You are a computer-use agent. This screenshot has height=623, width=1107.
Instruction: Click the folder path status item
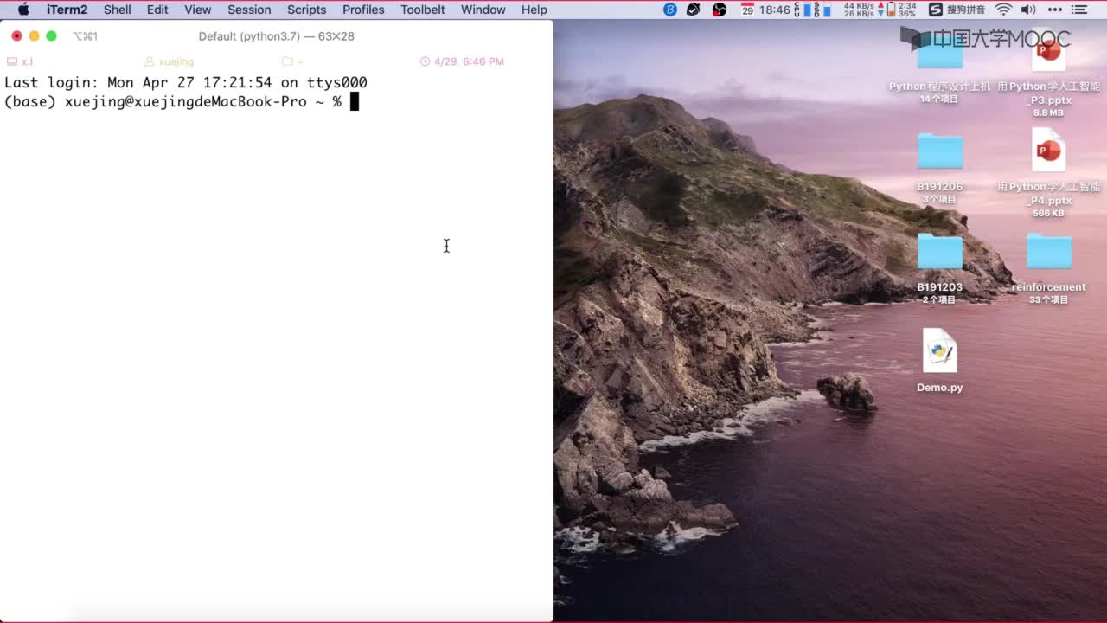tap(292, 61)
